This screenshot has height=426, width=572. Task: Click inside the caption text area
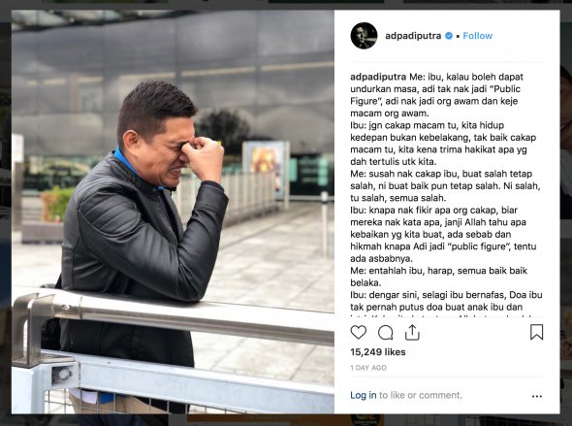tap(447, 191)
